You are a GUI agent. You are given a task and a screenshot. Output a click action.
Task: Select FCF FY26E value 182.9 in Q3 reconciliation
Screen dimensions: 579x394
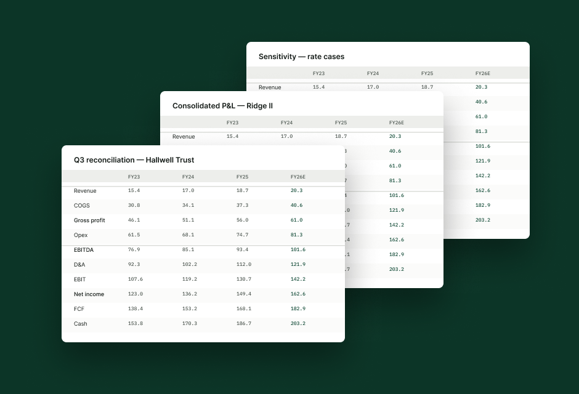tap(298, 308)
